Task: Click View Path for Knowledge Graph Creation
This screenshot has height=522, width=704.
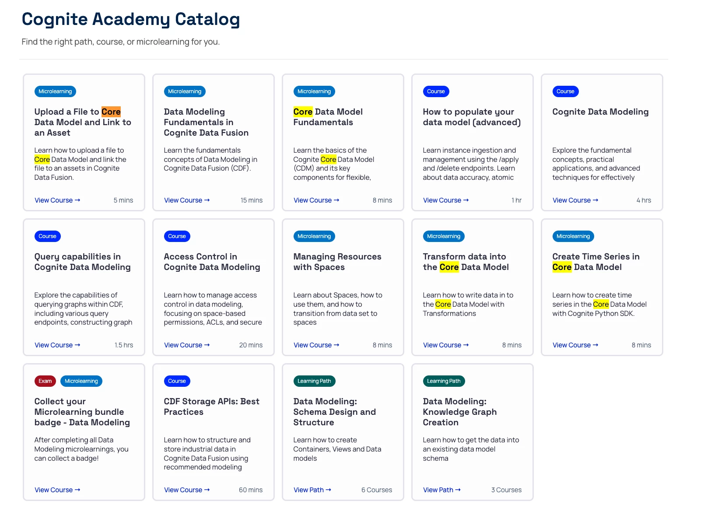Action: point(441,490)
